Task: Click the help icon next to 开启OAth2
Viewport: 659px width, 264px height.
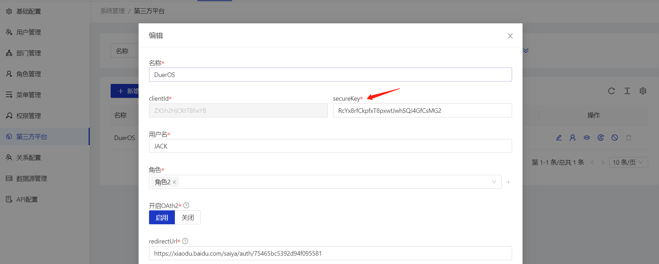Action: [186, 205]
